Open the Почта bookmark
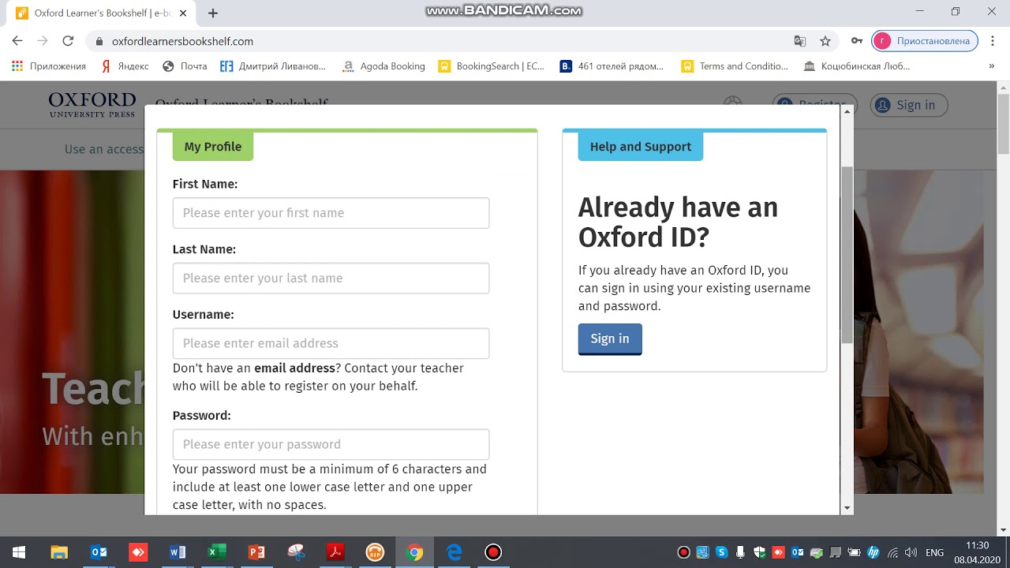The height and width of the screenshot is (568, 1010). 185,66
